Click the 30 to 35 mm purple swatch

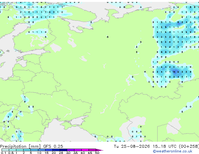70,150
